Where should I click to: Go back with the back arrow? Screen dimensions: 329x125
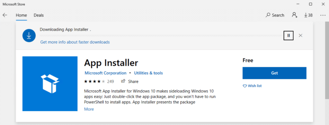(x=5, y=15)
